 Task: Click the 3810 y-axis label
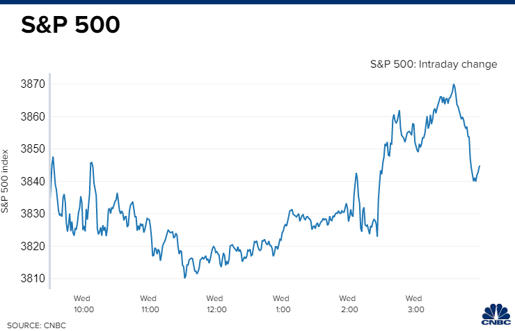[31, 279]
